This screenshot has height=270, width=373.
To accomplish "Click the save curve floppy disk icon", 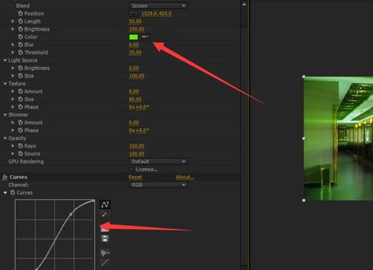I will coord(105,239).
